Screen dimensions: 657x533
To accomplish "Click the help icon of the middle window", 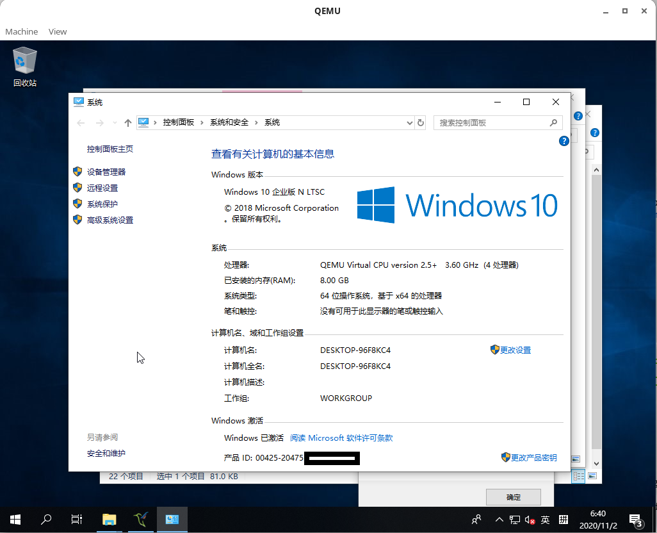I will click(x=578, y=116).
